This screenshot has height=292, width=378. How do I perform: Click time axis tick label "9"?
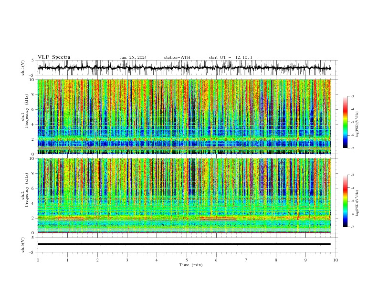(305, 260)
